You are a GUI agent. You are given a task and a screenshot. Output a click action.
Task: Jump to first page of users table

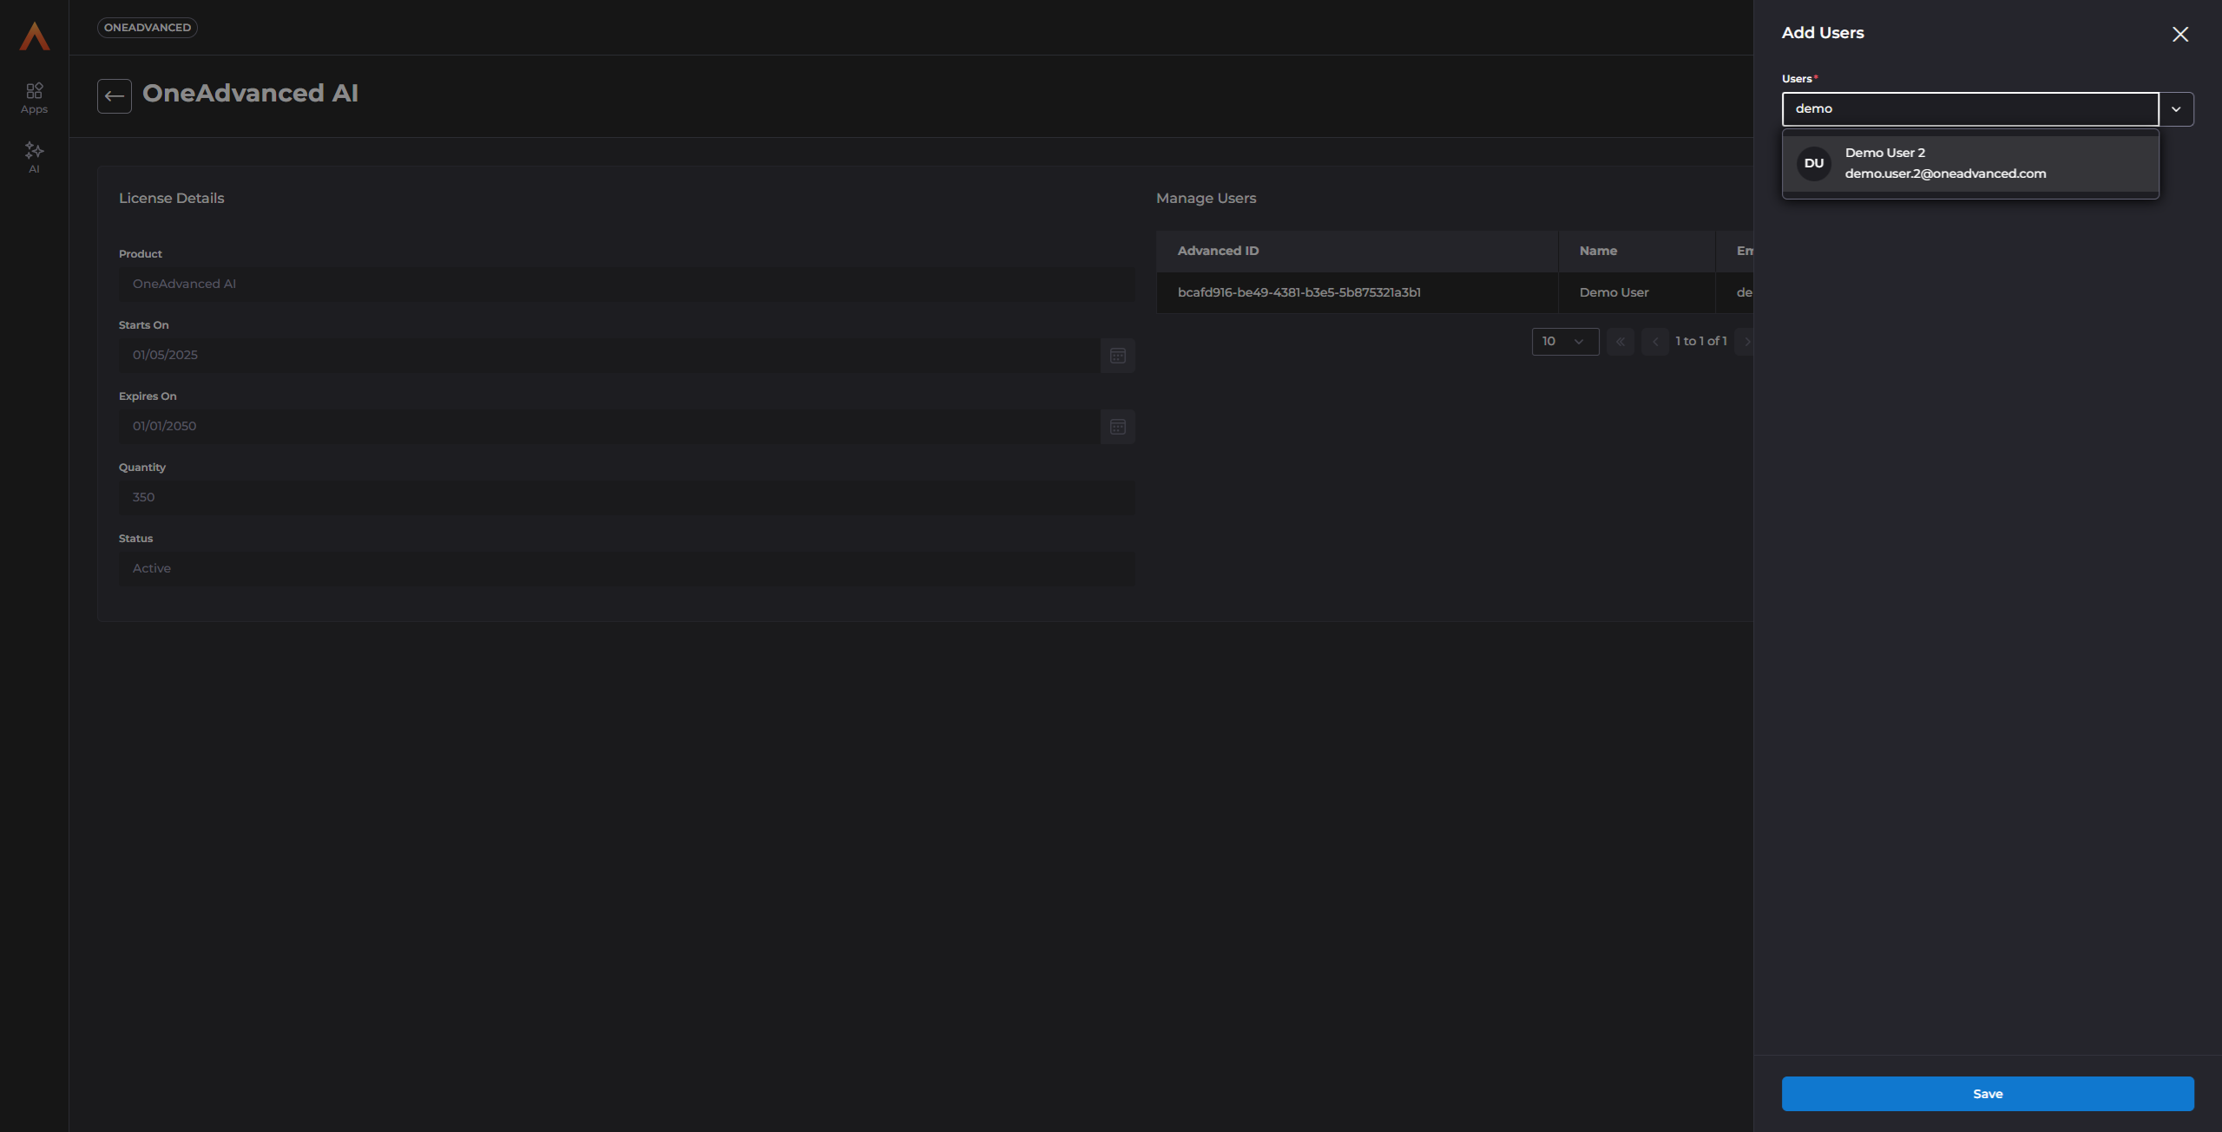click(x=1620, y=342)
